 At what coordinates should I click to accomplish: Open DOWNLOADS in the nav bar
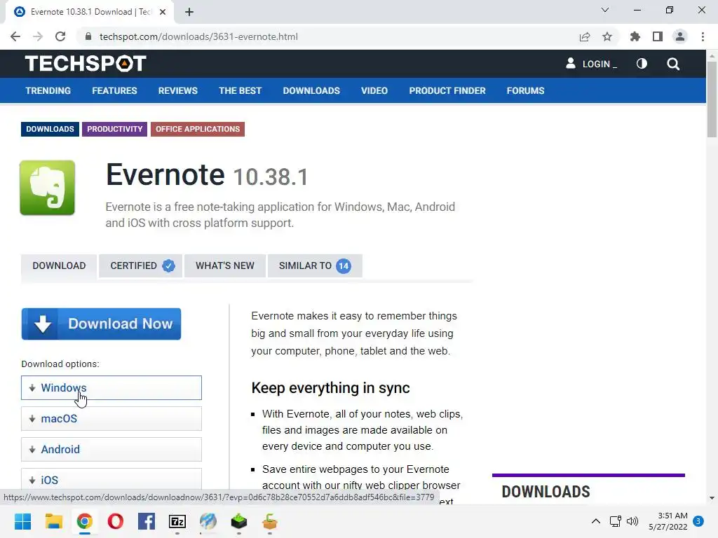(311, 90)
